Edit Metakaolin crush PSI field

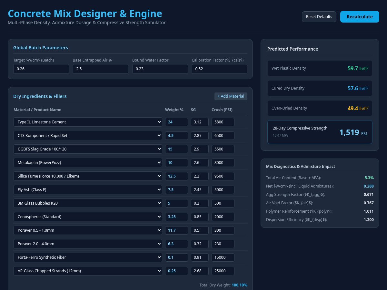click(x=223, y=163)
